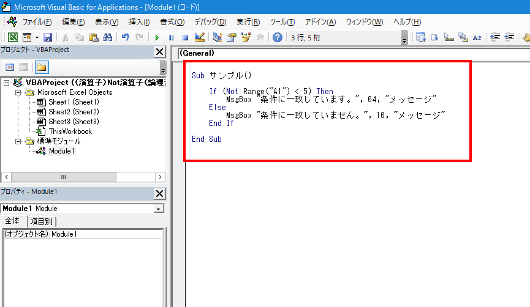Image resolution: width=530 pixels, height=307 pixels.
Task: Open the 実行(R) menu
Action: [x=248, y=22]
